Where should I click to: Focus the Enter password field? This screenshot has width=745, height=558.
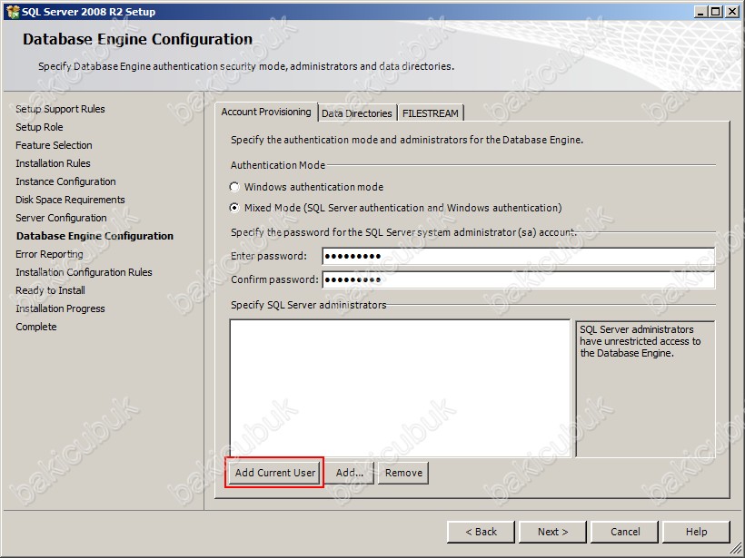click(x=519, y=256)
